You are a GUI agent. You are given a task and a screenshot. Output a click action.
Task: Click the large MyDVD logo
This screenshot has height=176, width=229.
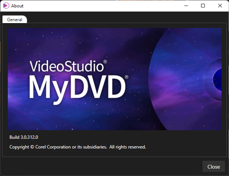76,87
